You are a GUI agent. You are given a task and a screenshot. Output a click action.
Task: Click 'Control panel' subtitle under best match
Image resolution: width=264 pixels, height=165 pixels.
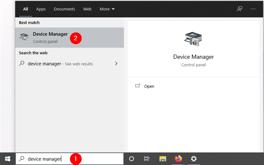(x=45, y=41)
